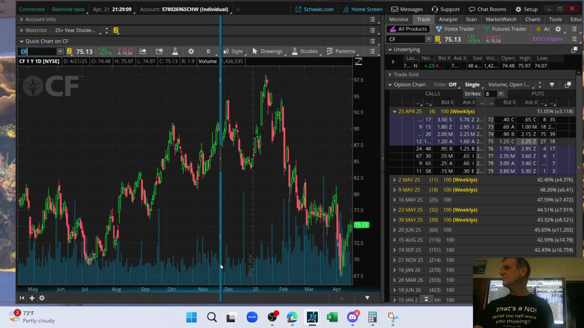Select Futures Trader sub-tab
This screenshot has height=328, width=584.
505,29
